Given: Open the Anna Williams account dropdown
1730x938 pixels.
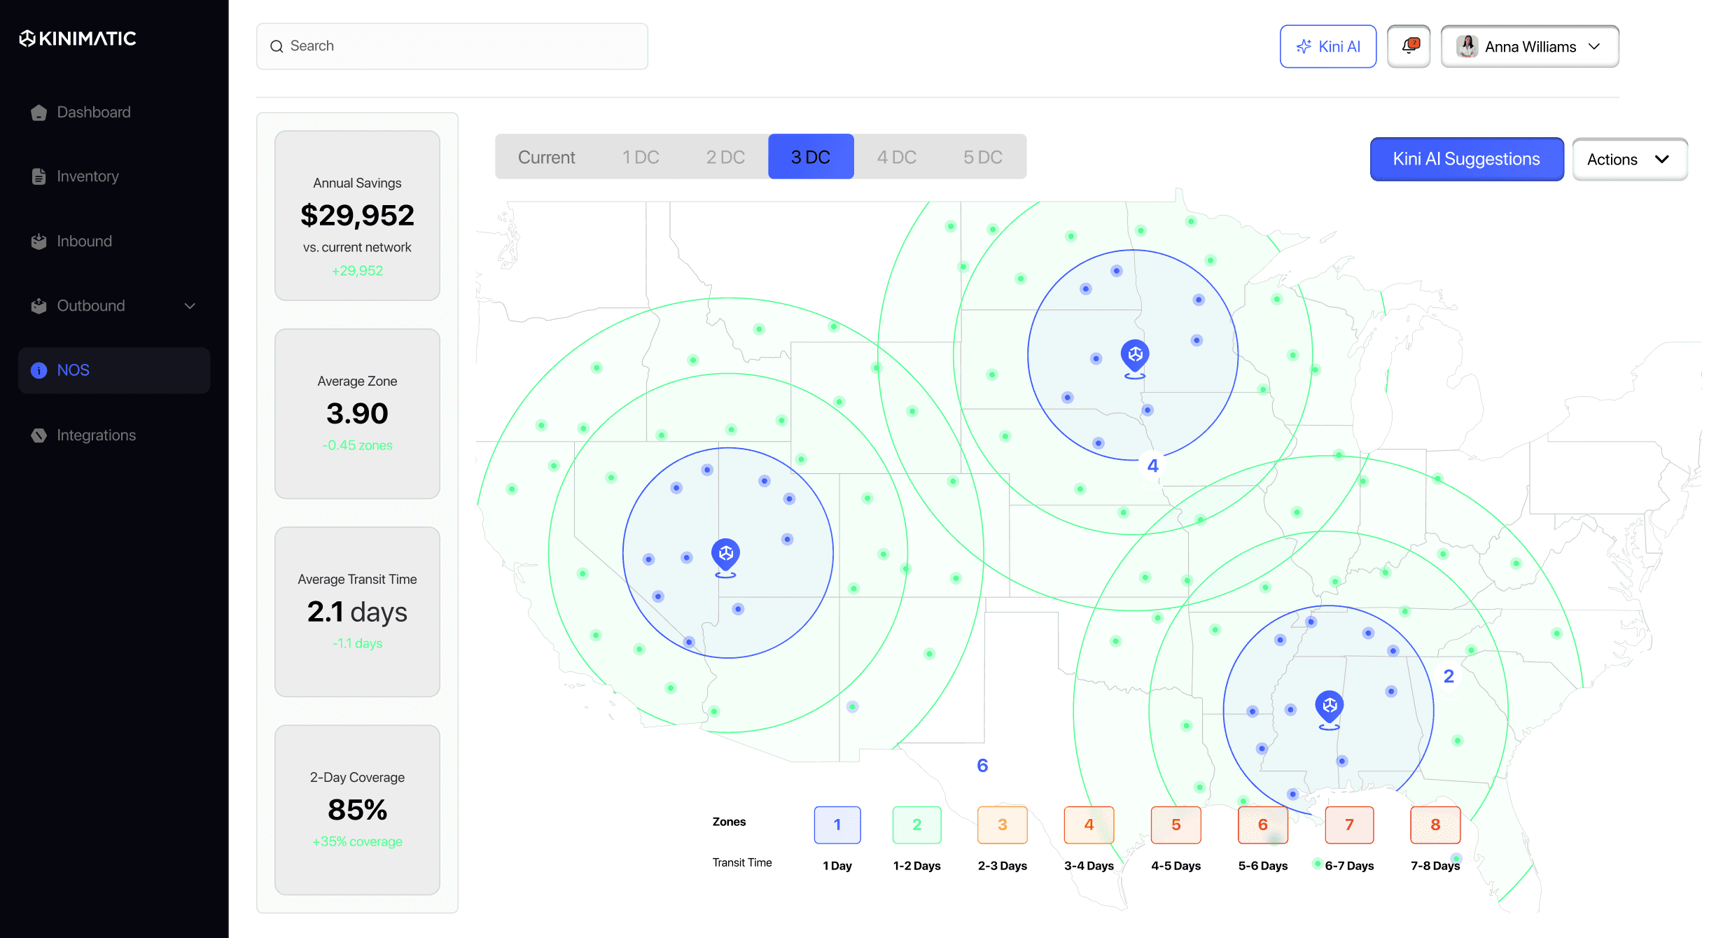Looking at the screenshot, I should click(x=1530, y=46).
